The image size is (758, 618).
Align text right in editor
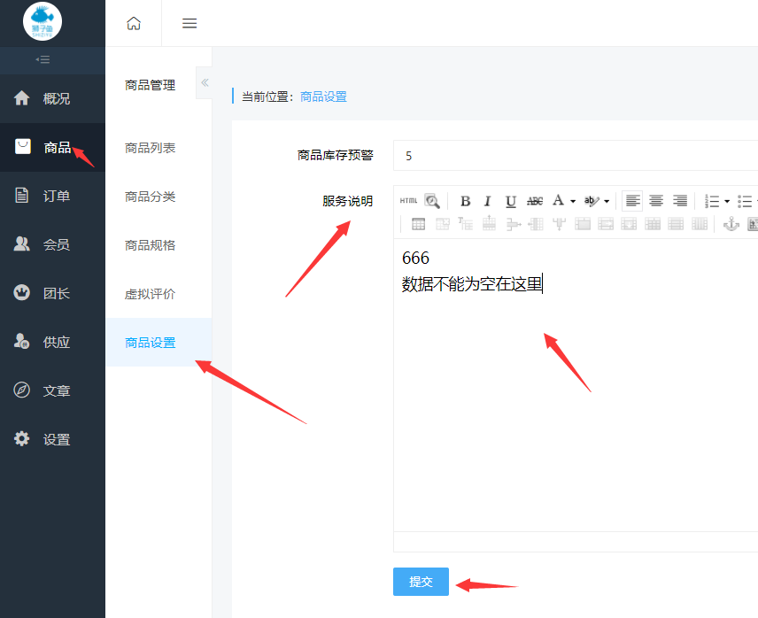(x=680, y=200)
